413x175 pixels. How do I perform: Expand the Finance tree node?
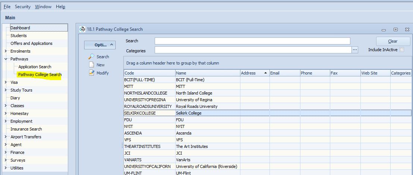tap(6, 152)
